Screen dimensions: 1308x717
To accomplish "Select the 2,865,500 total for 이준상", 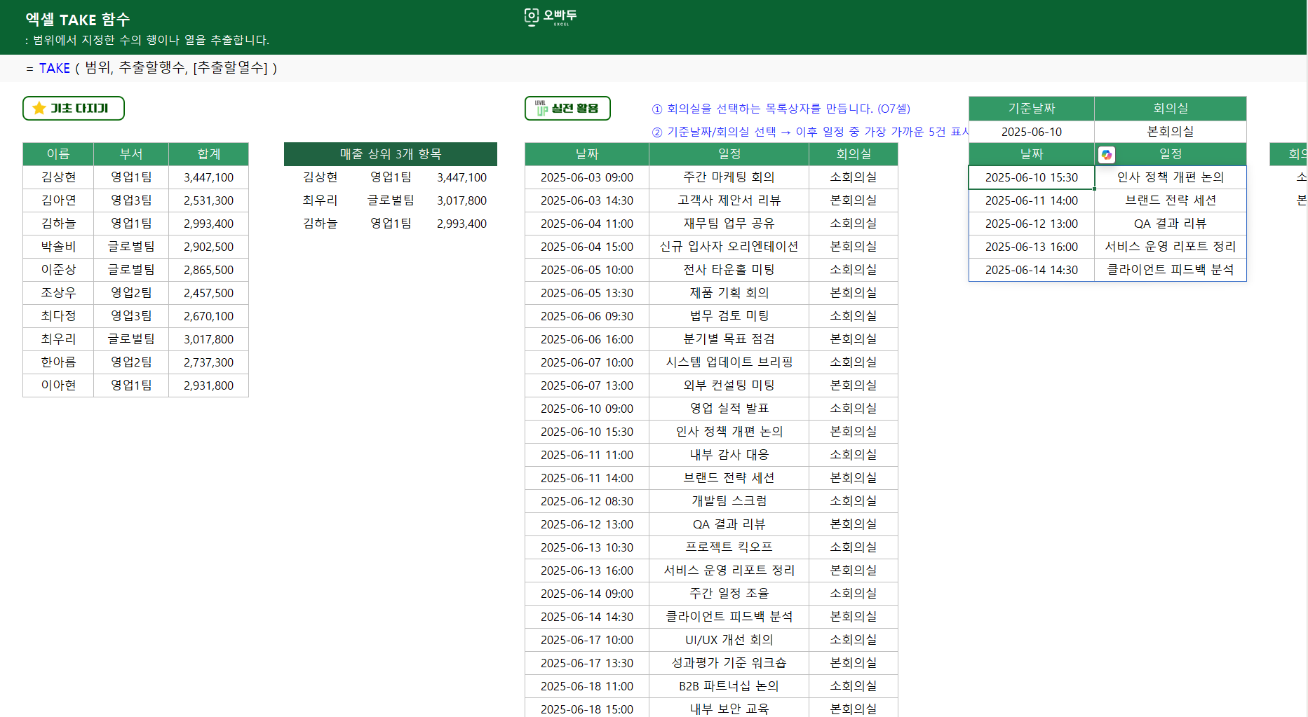I will coord(208,270).
